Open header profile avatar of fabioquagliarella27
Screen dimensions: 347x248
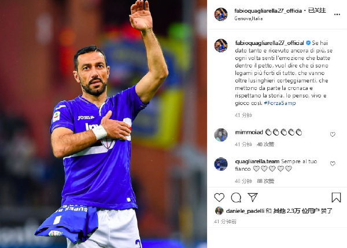coord(221,14)
